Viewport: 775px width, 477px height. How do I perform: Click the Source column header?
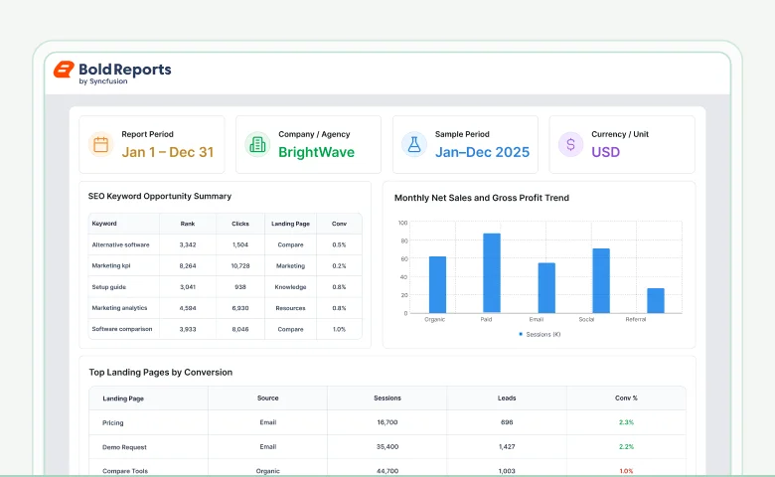click(x=268, y=397)
